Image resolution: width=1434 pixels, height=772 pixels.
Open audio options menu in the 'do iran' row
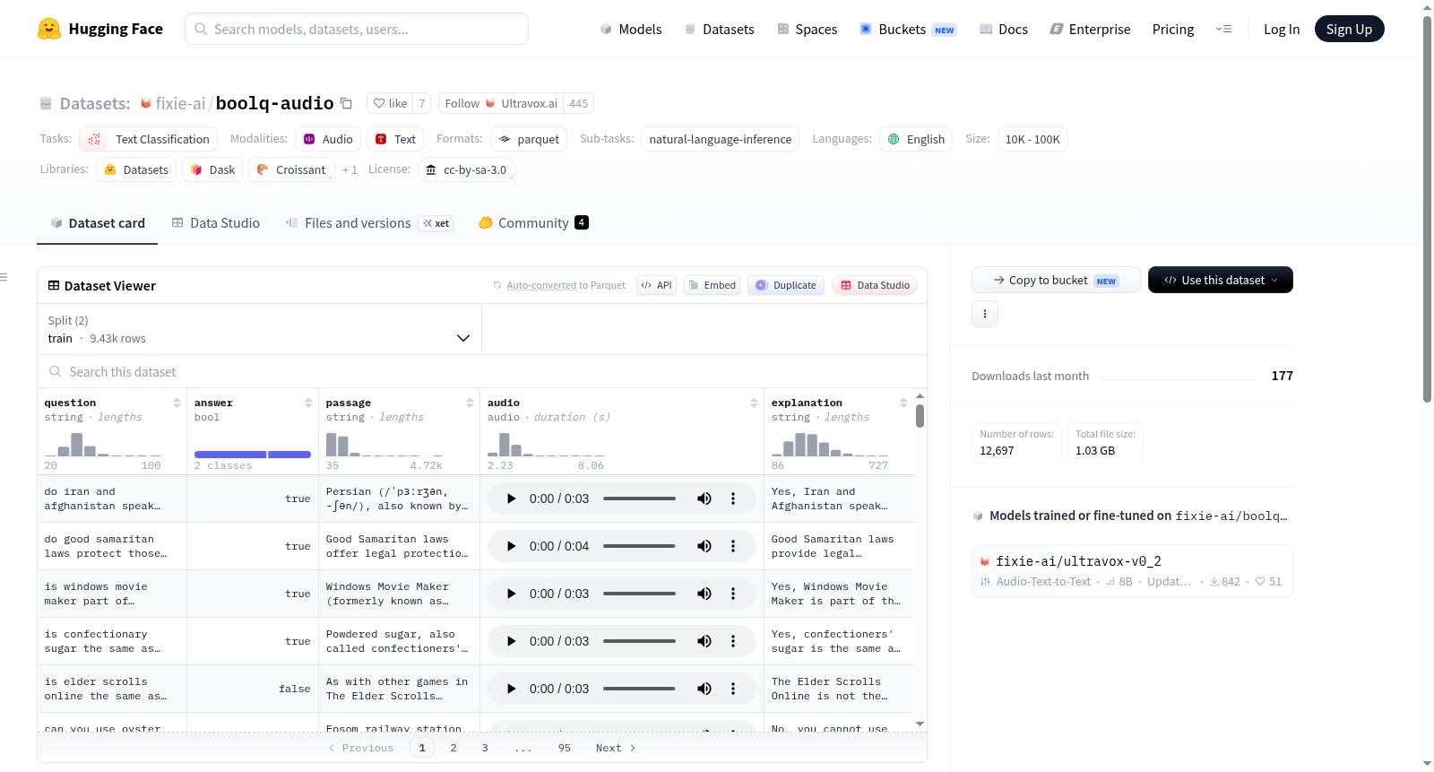click(733, 499)
